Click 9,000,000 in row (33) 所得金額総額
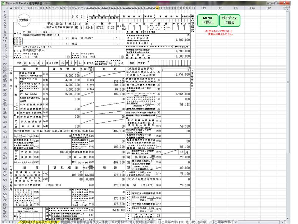 (72, 76)
